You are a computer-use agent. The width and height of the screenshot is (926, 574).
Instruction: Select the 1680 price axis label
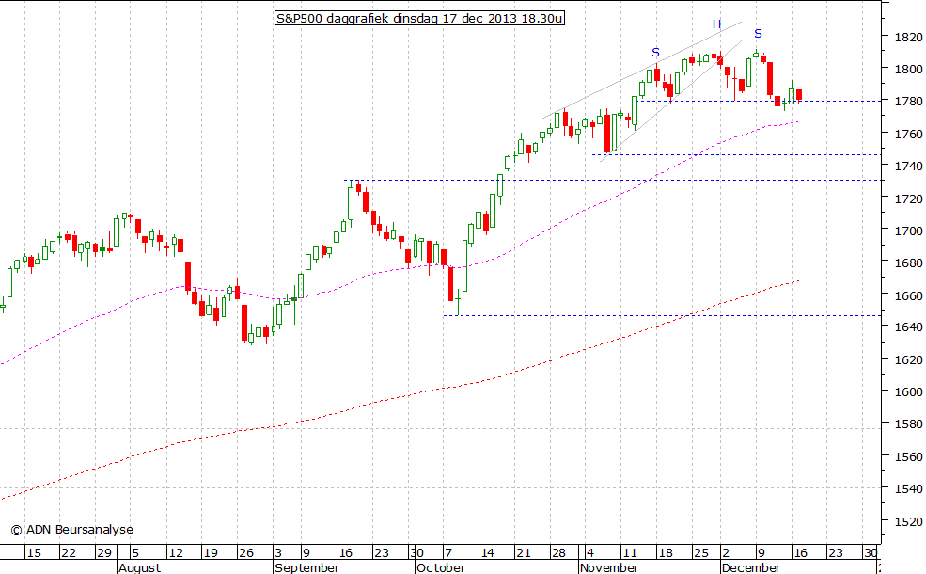click(909, 263)
